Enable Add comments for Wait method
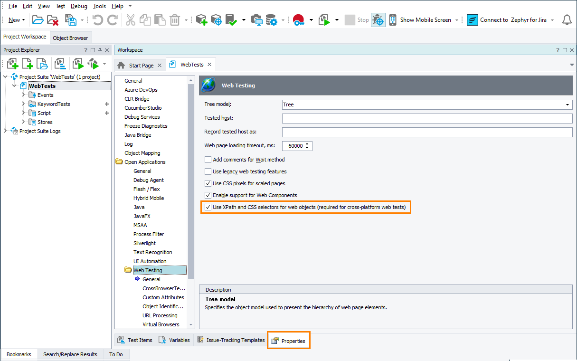Image resolution: width=577 pixels, height=361 pixels. click(208, 160)
